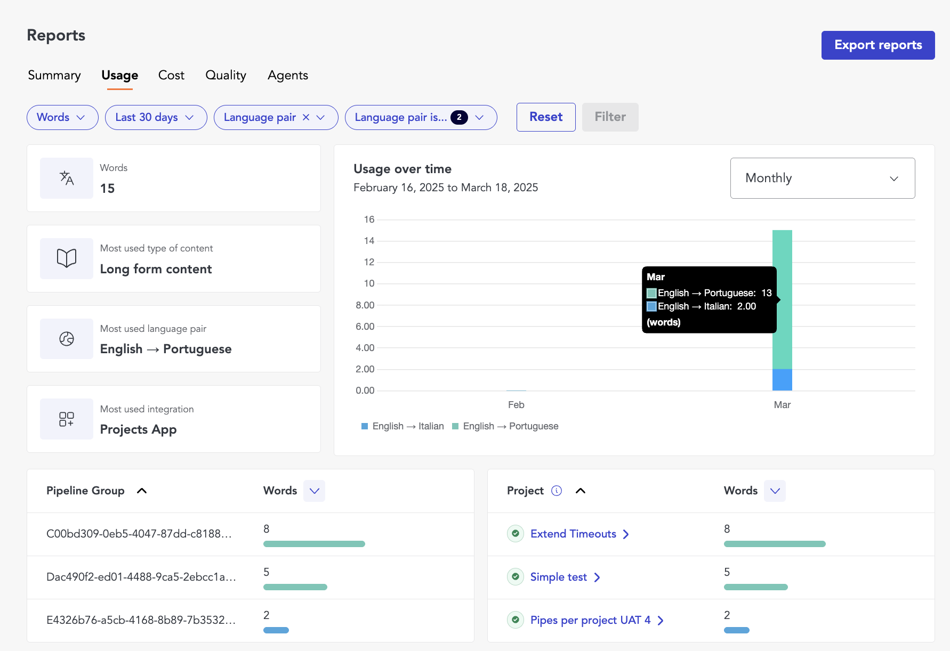Click the Usage over time heading
The height and width of the screenshot is (651, 950).
(x=402, y=169)
